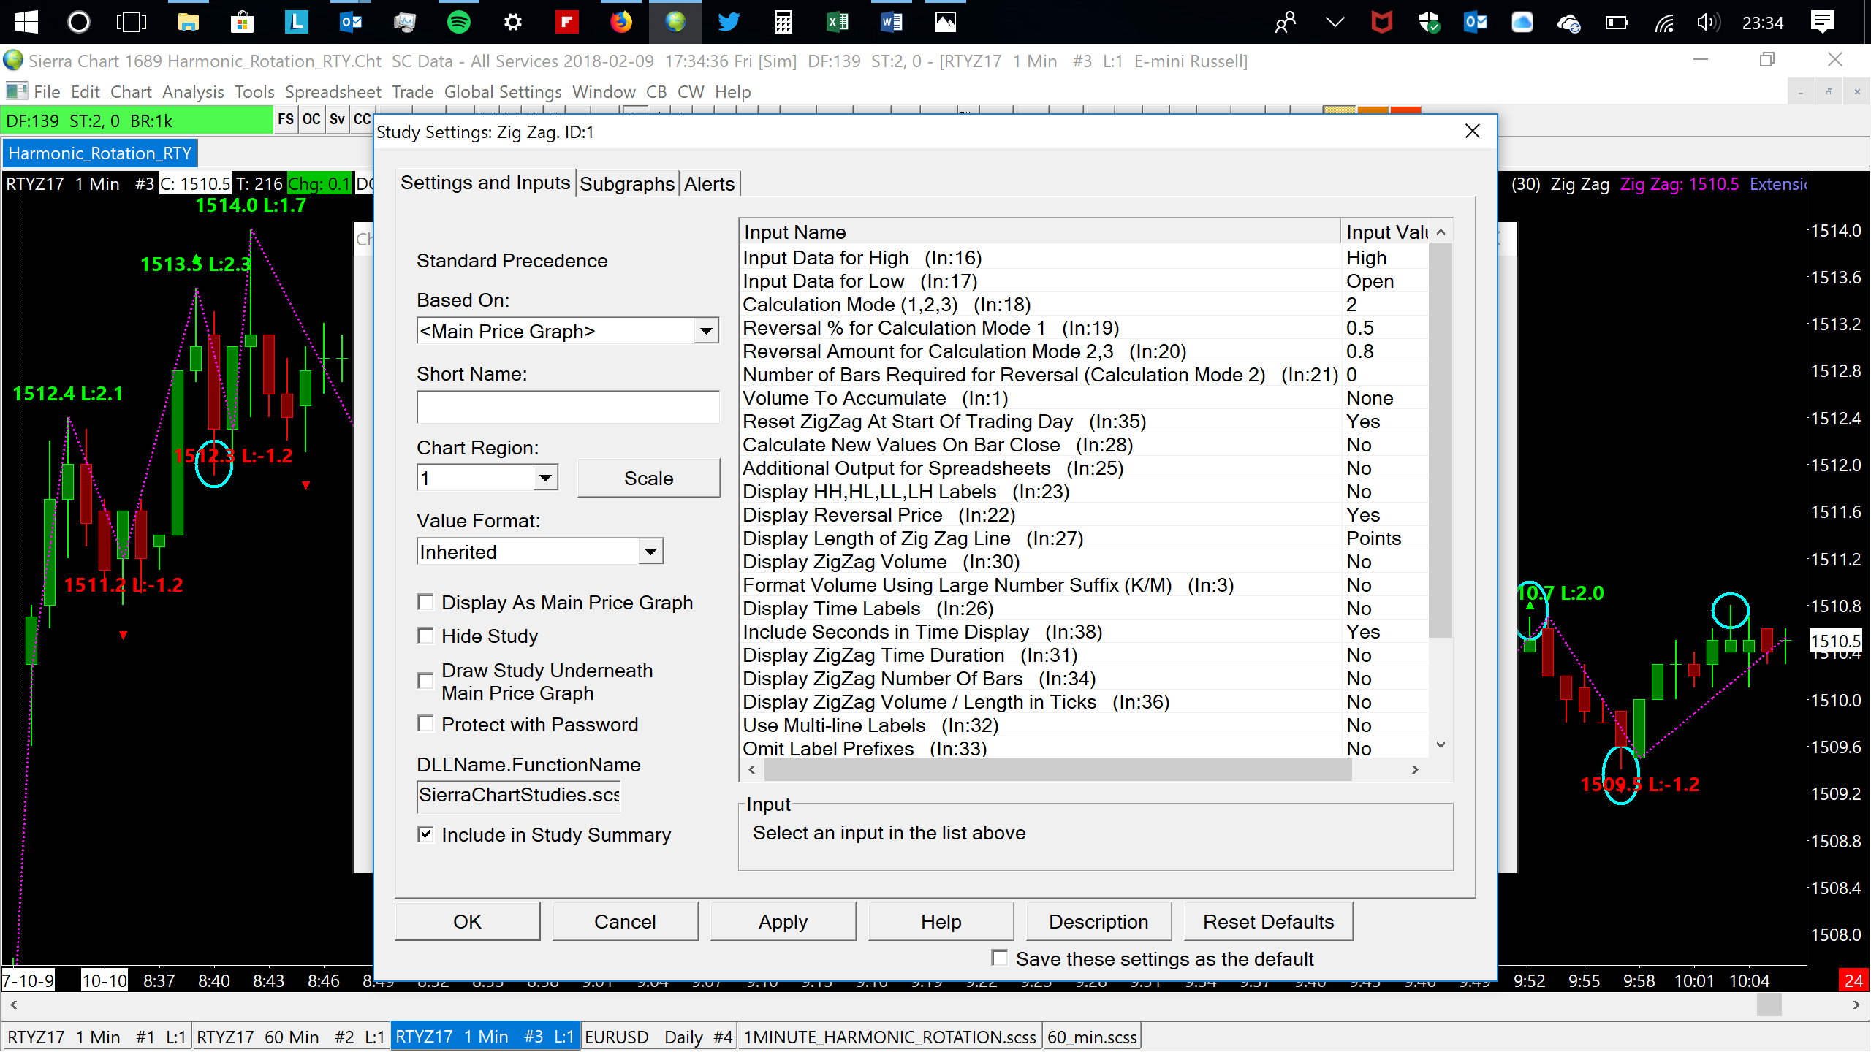The height and width of the screenshot is (1052, 1871).
Task: Open the Excel taskbar icon
Action: click(837, 22)
